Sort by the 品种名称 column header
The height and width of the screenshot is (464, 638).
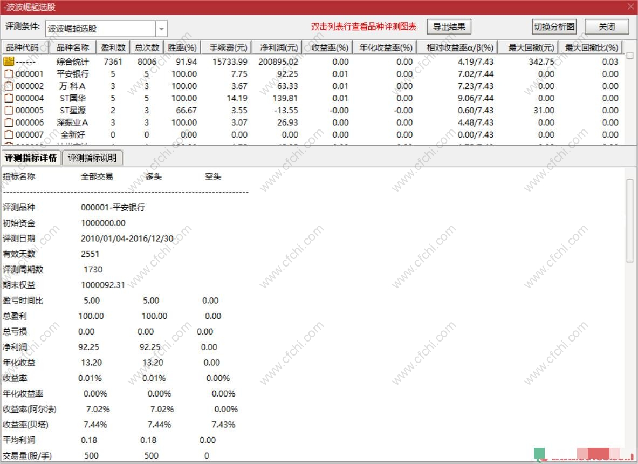[72, 47]
